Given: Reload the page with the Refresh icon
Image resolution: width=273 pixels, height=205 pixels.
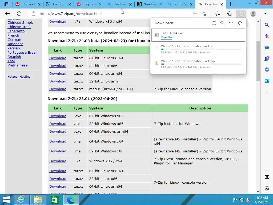Looking at the screenshot, I should (19, 14).
